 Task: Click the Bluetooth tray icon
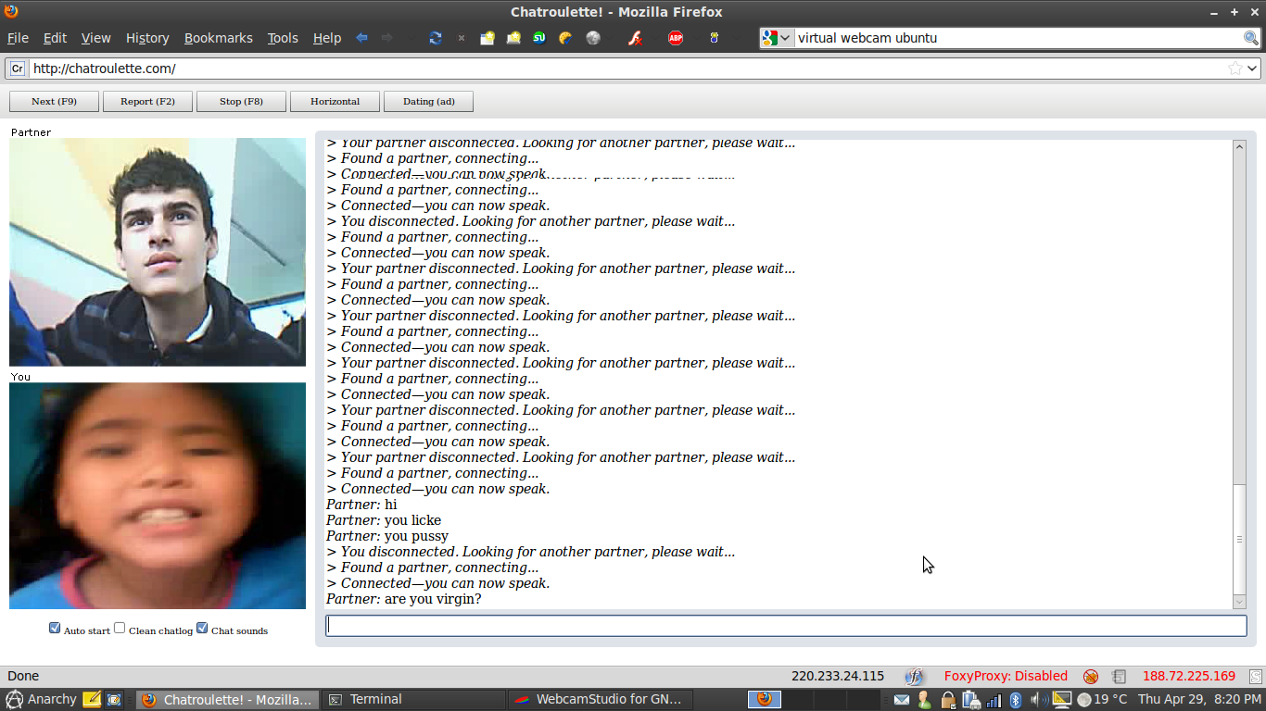(1015, 700)
